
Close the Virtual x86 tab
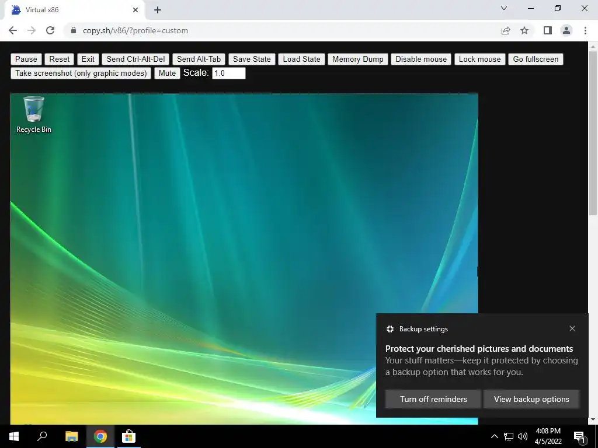tap(135, 10)
